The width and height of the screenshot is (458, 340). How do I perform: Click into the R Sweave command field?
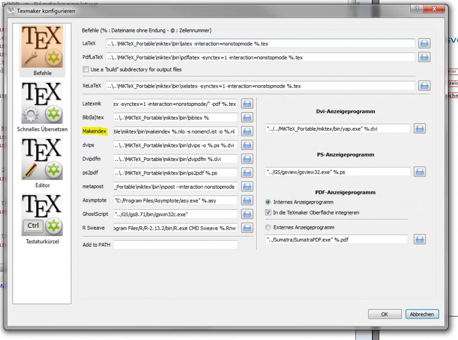(x=175, y=228)
